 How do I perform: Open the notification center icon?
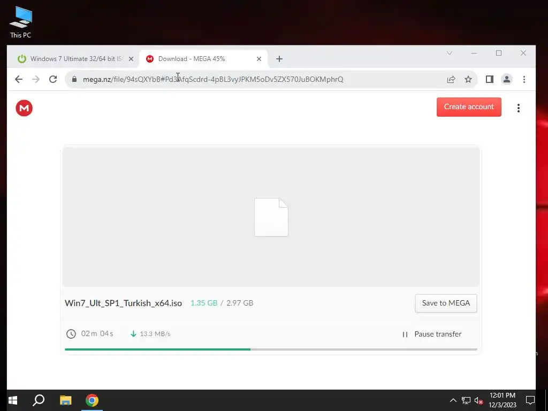point(530,400)
